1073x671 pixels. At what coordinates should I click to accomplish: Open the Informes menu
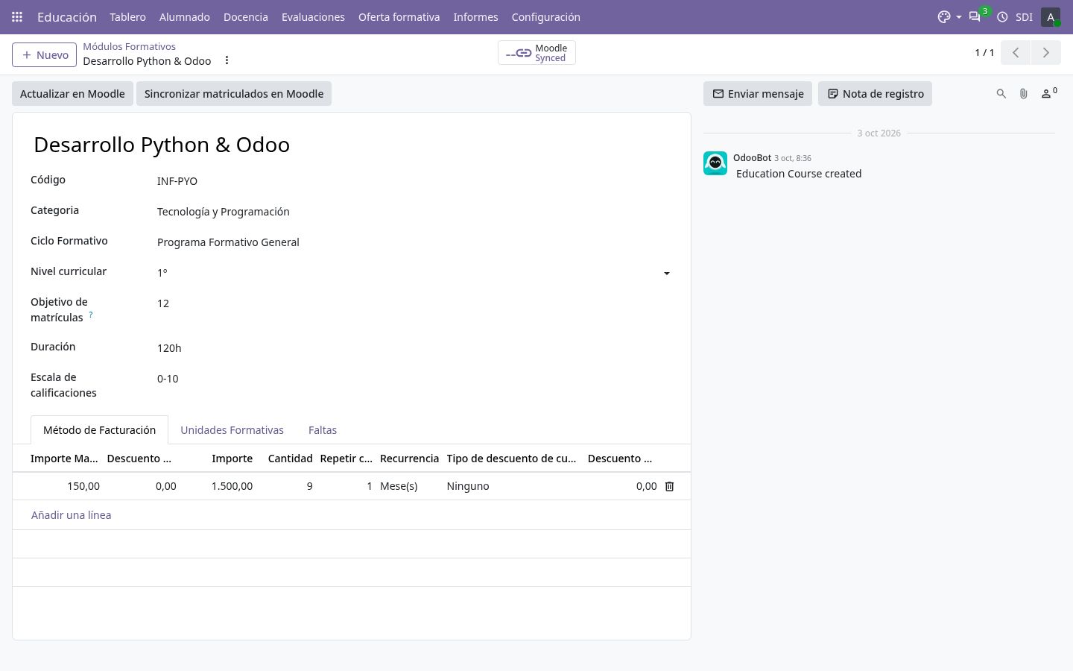point(475,16)
